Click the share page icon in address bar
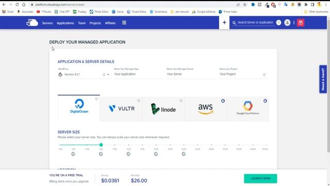This screenshot has width=330, height=186. 238,5
